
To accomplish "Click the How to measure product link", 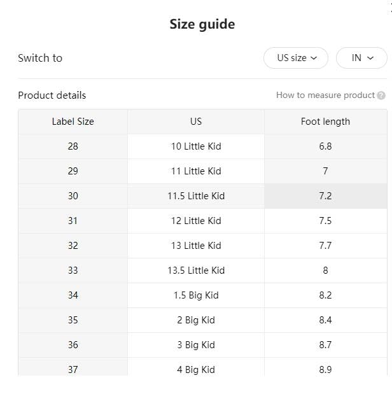I will tap(325, 95).
